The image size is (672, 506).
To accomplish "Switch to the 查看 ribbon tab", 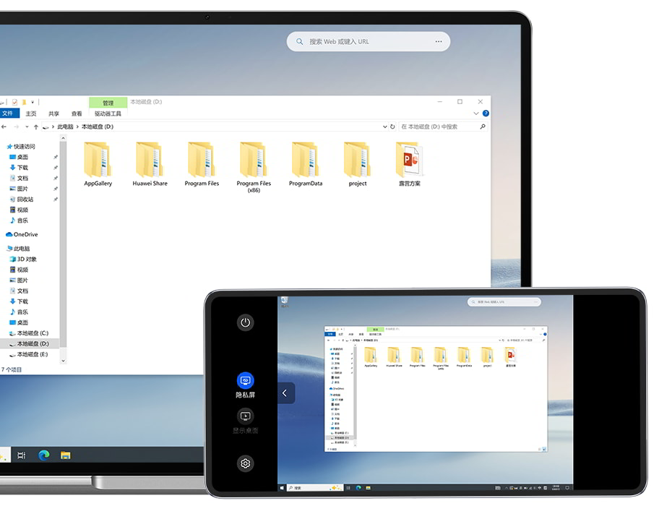I will click(77, 113).
